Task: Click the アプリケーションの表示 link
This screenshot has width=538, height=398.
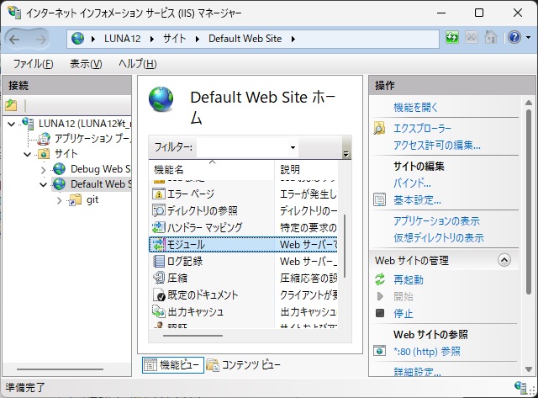Action: [x=436, y=220]
